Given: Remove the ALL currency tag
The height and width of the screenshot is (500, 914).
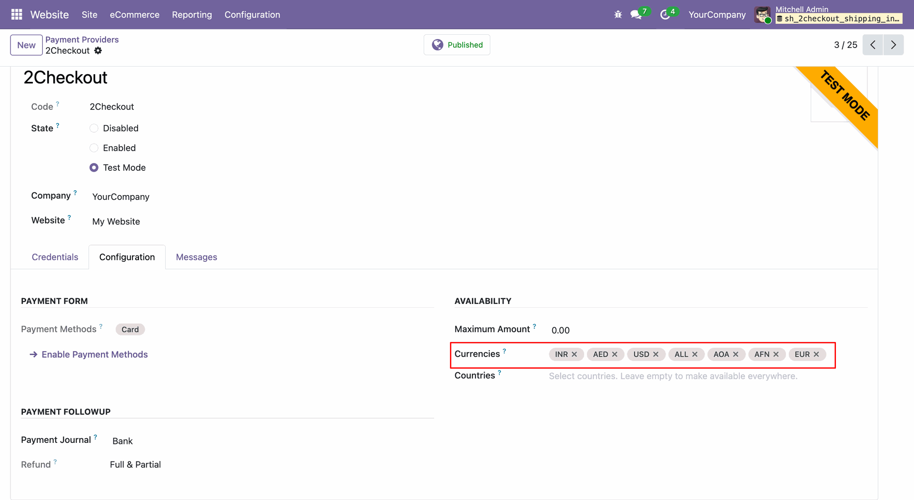Looking at the screenshot, I should [695, 354].
